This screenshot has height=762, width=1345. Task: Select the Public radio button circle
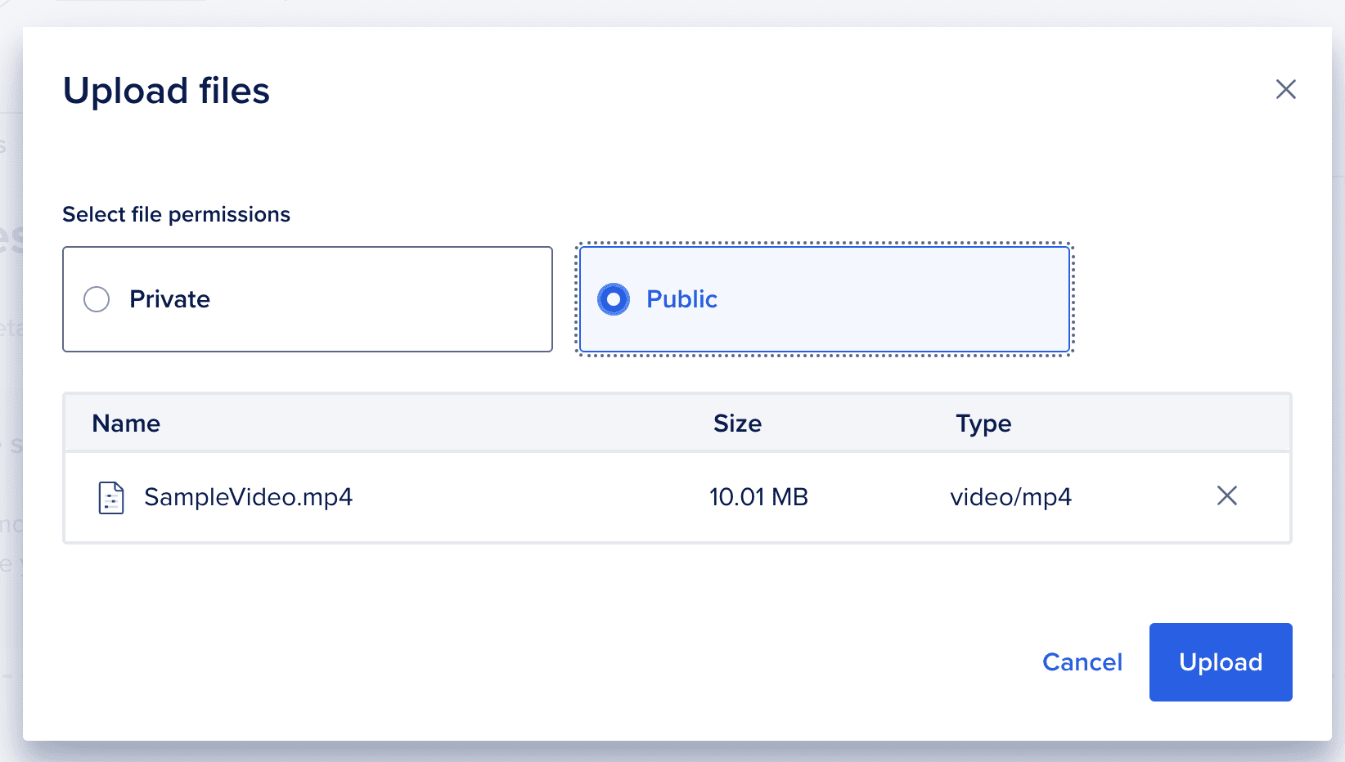coord(614,299)
